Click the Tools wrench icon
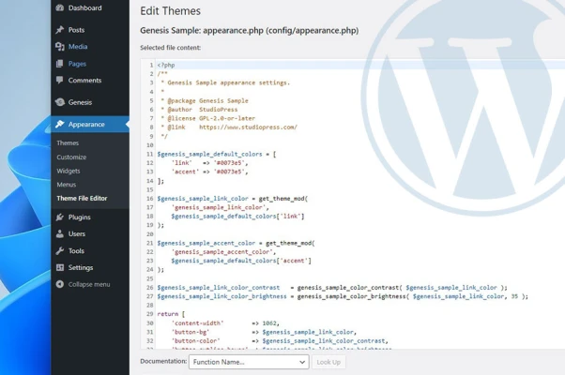This screenshot has width=565, height=375. pyautogui.click(x=60, y=251)
